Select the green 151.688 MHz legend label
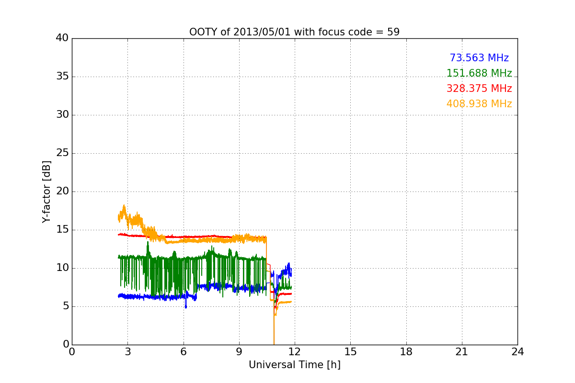The width and height of the screenshot is (575, 383). pos(479,73)
